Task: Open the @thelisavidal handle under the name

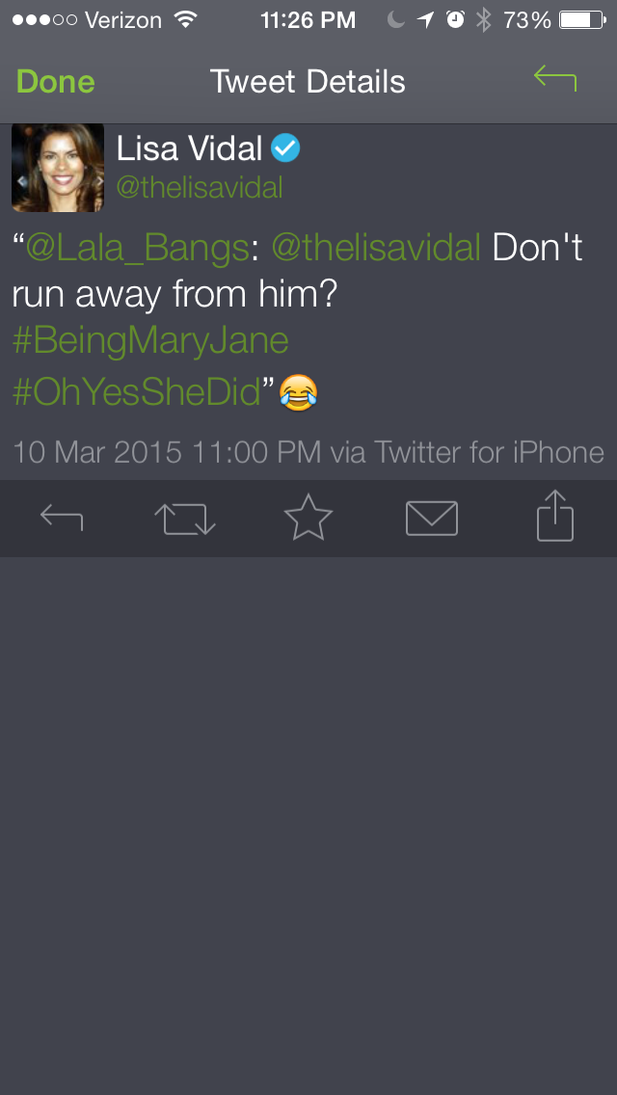Action: [x=200, y=188]
